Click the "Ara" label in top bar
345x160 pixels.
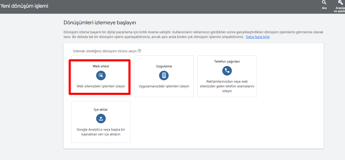coord(324,8)
